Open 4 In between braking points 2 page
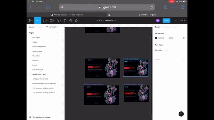The image size is (214, 120). 43,93
